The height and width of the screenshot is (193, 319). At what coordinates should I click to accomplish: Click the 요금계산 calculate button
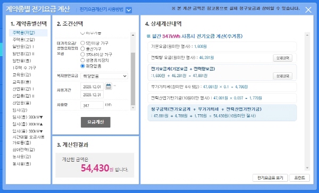coord(96,122)
